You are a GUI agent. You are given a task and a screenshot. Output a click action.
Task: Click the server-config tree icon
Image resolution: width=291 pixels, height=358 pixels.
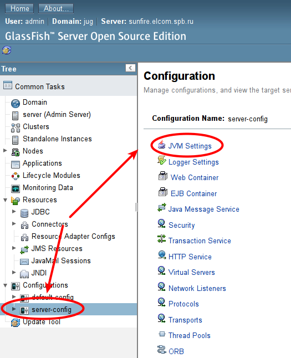24,310
